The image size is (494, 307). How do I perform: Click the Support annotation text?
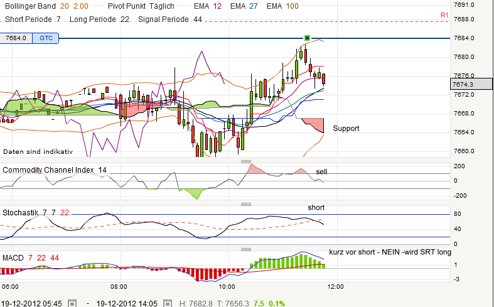coord(346,128)
